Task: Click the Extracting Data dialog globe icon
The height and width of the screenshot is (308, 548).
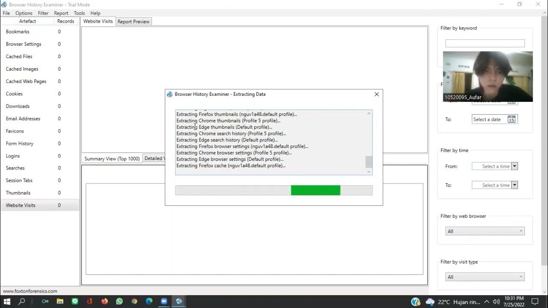Action: (170, 94)
